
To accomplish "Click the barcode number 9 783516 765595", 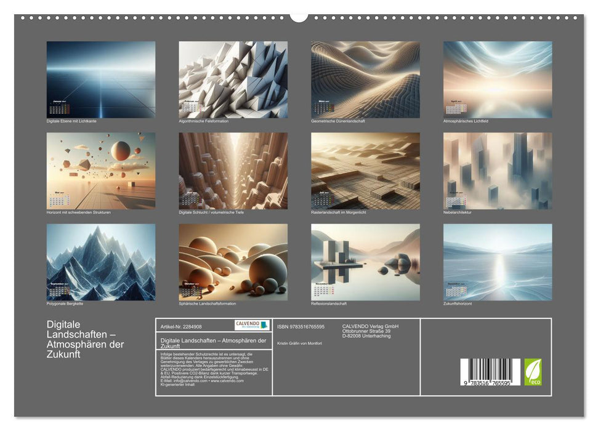I will click(x=487, y=383).
